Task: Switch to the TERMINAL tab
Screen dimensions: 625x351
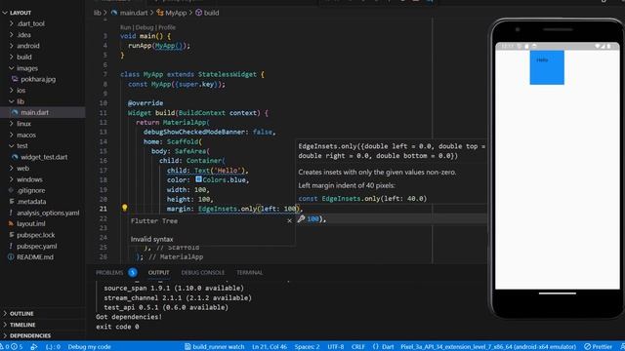Action: pyautogui.click(x=250, y=273)
